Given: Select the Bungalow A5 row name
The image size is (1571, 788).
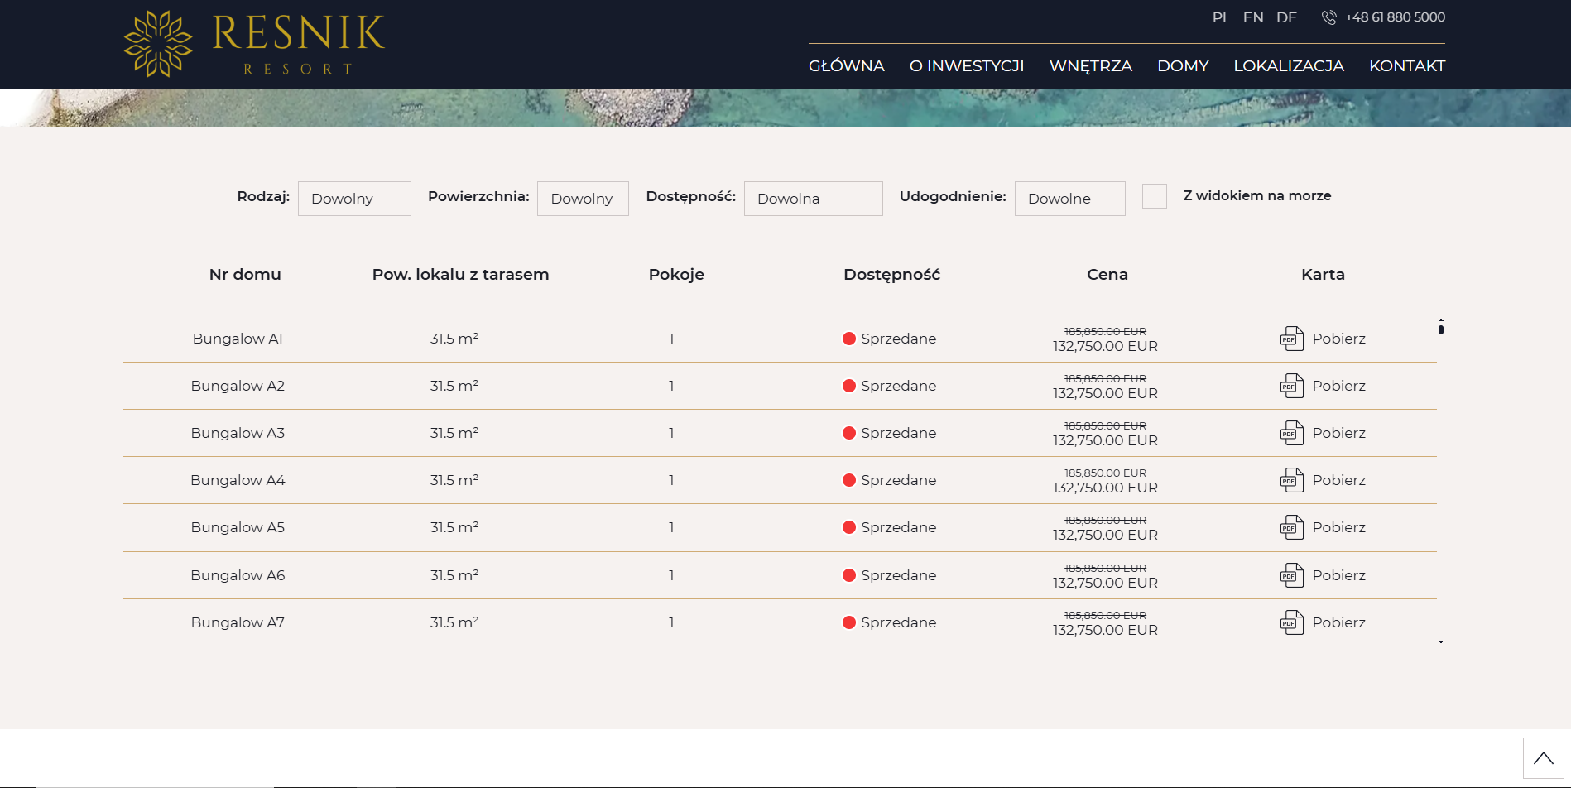Looking at the screenshot, I should click(238, 527).
